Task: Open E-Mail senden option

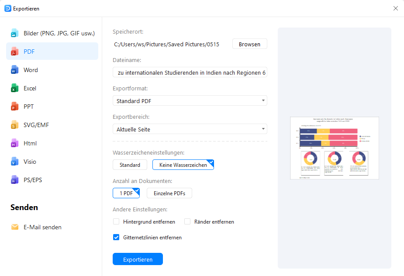Action: point(52,227)
